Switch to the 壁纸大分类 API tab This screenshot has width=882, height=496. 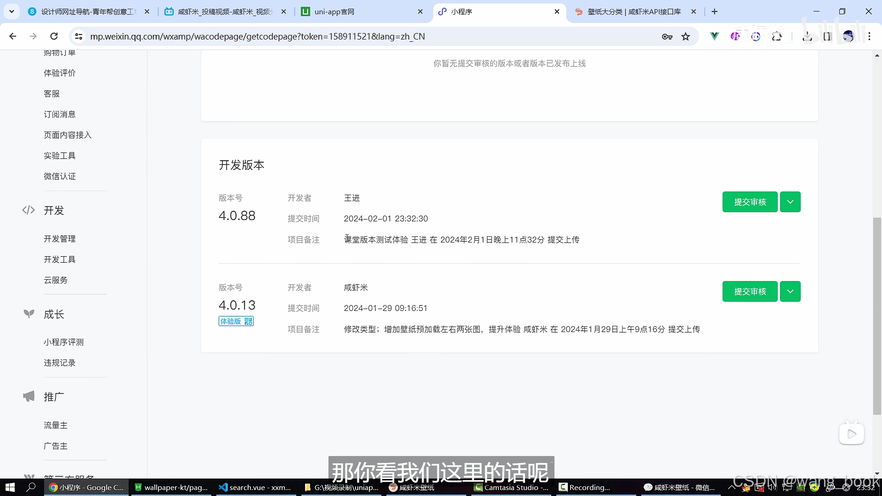[636, 11]
